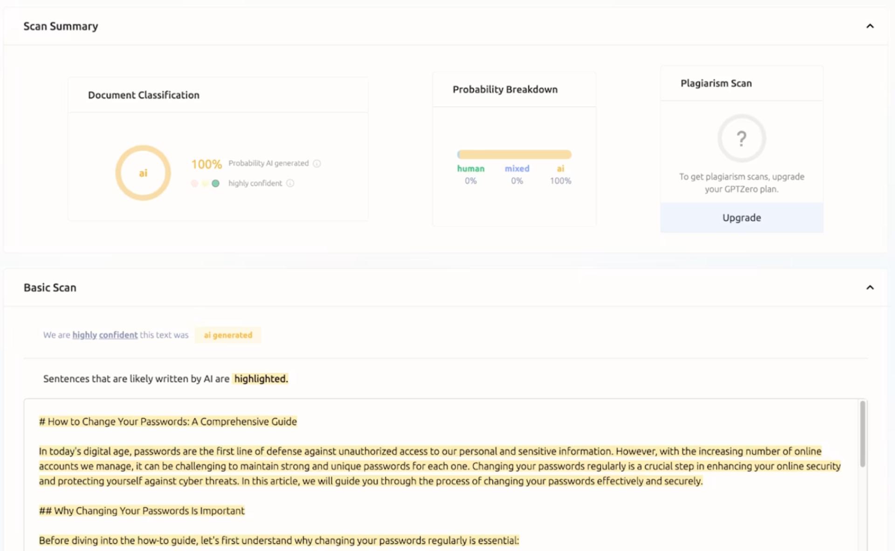895x551 pixels.
Task: Click the ai generated label badge
Action: [x=228, y=335]
